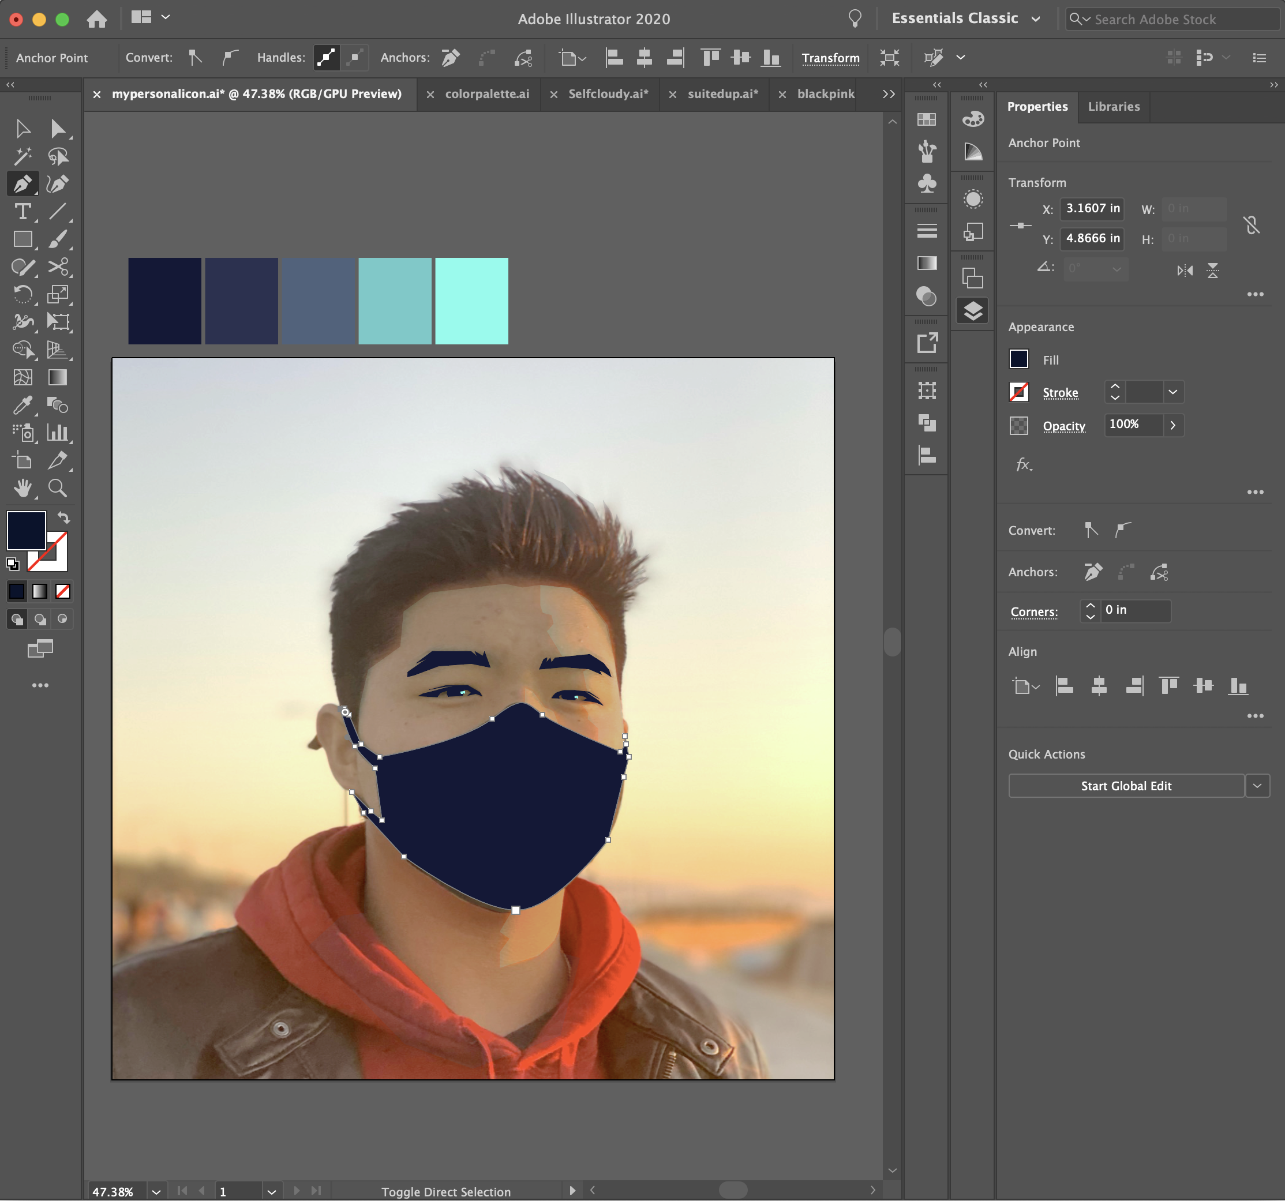
Task: Select the Hand tool
Action: pos(23,488)
